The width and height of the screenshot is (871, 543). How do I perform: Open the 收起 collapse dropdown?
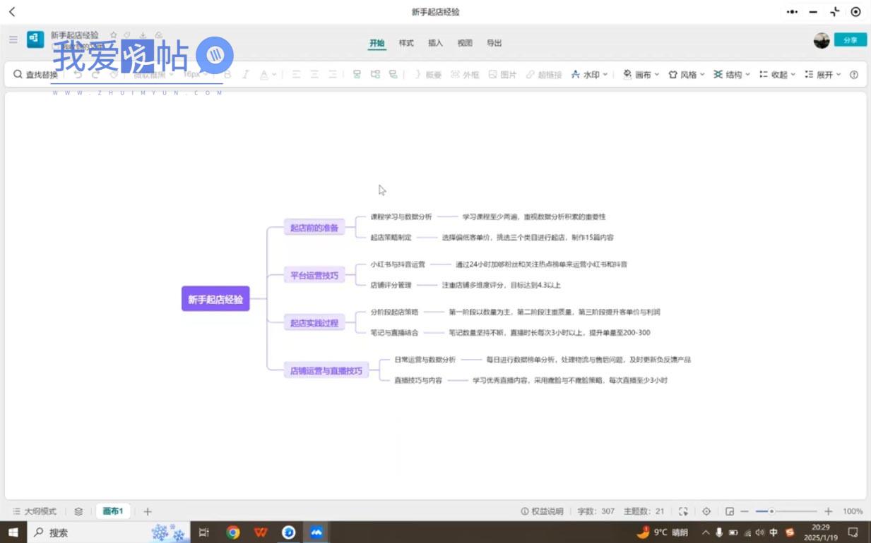point(777,75)
